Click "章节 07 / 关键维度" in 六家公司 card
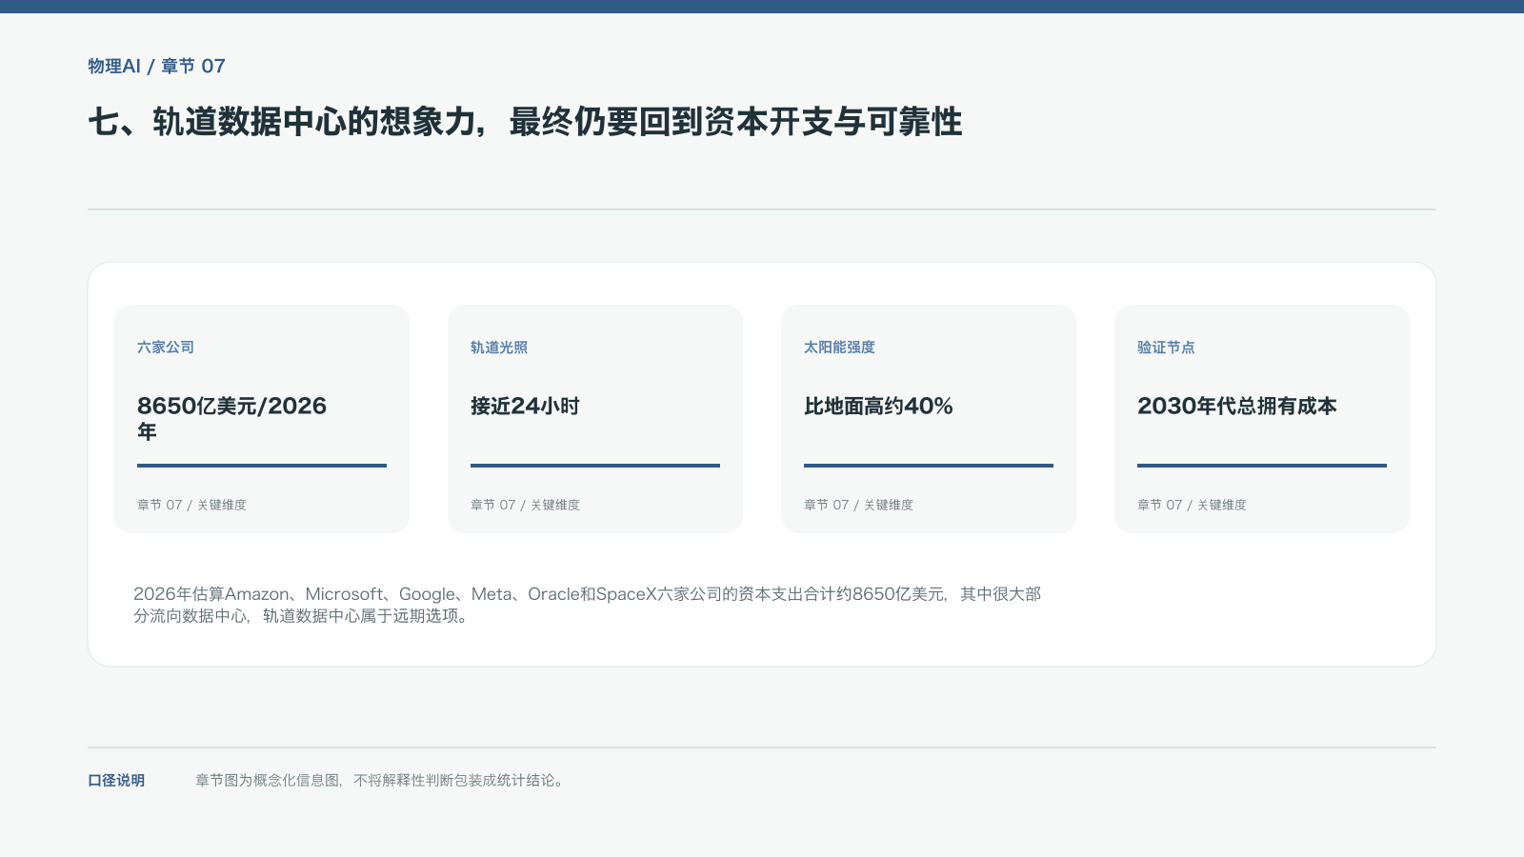 191,505
